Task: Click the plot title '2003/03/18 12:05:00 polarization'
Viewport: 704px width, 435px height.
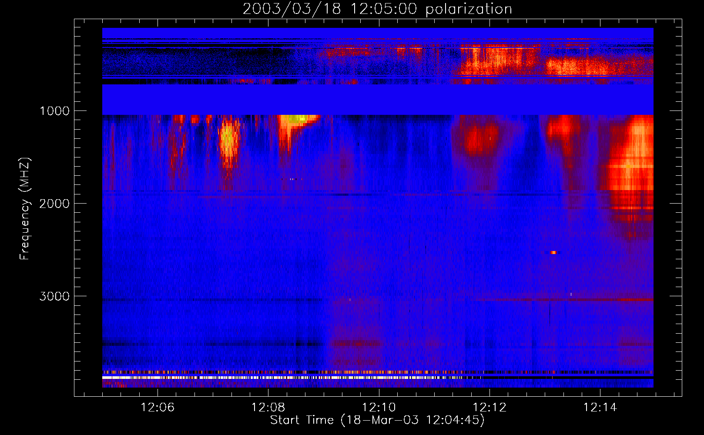Action: (377, 9)
